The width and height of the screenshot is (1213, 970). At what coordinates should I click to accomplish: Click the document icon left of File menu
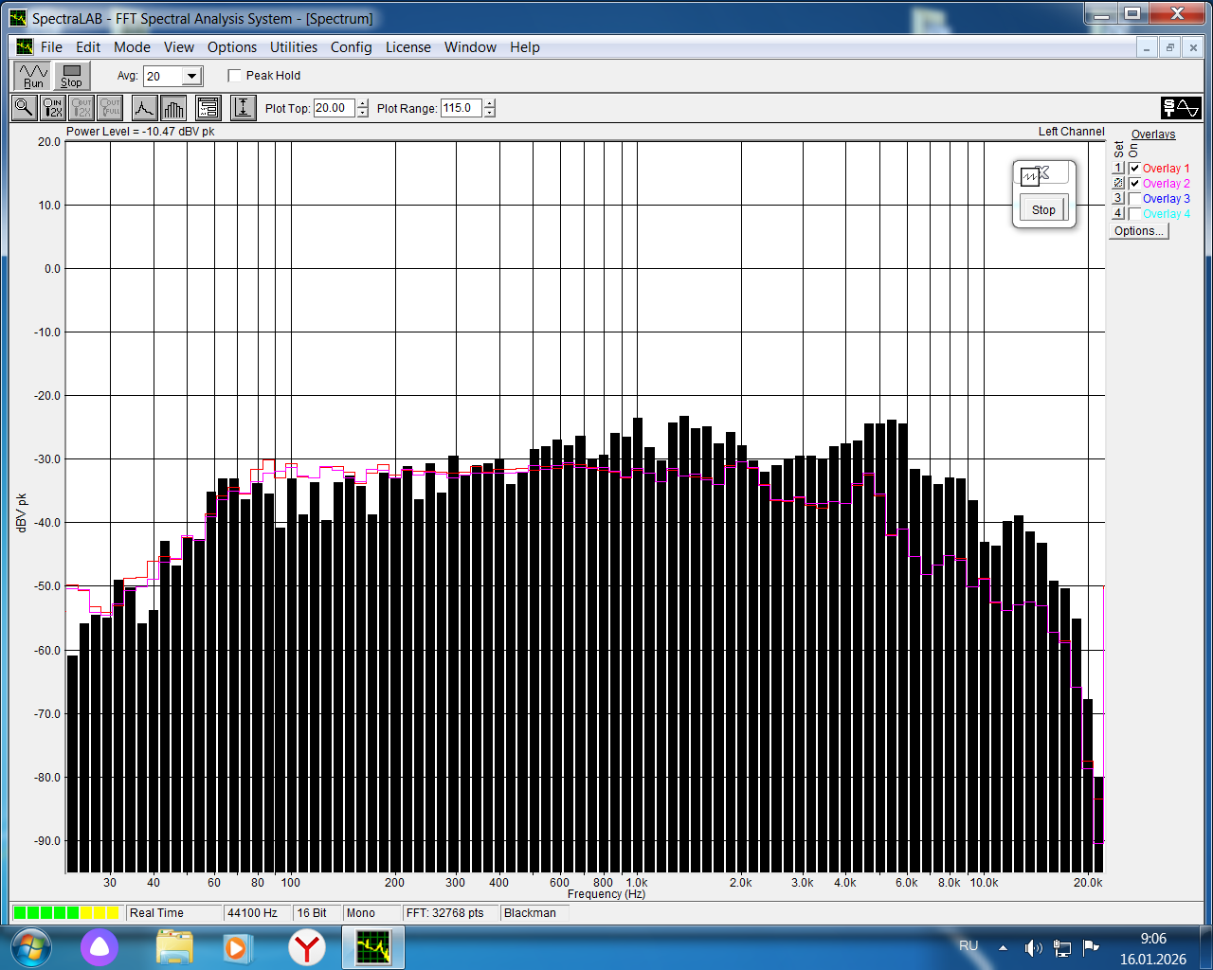pos(25,46)
